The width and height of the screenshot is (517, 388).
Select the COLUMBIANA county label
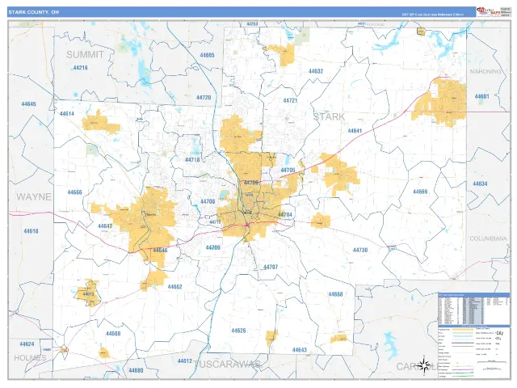click(x=488, y=238)
